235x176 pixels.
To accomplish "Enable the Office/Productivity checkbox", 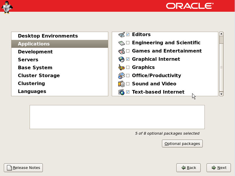I will (128, 75).
